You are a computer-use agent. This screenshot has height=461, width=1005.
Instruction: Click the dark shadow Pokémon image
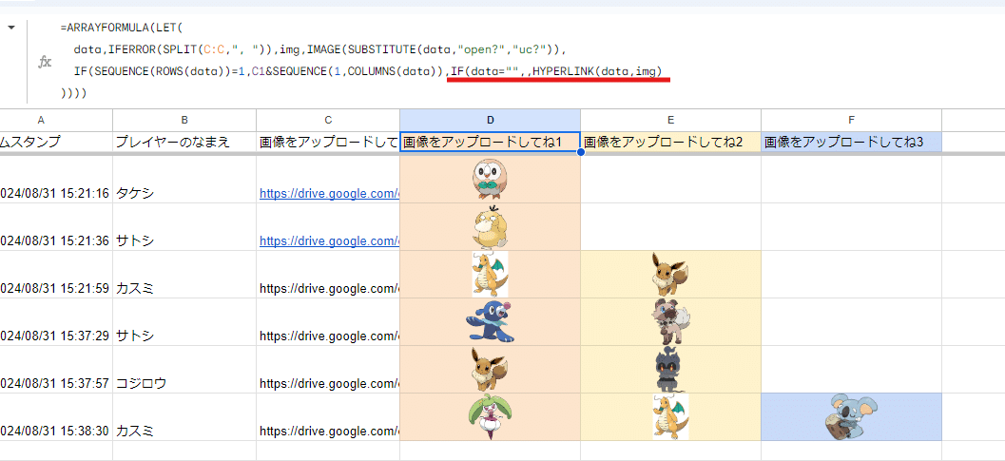click(x=669, y=370)
